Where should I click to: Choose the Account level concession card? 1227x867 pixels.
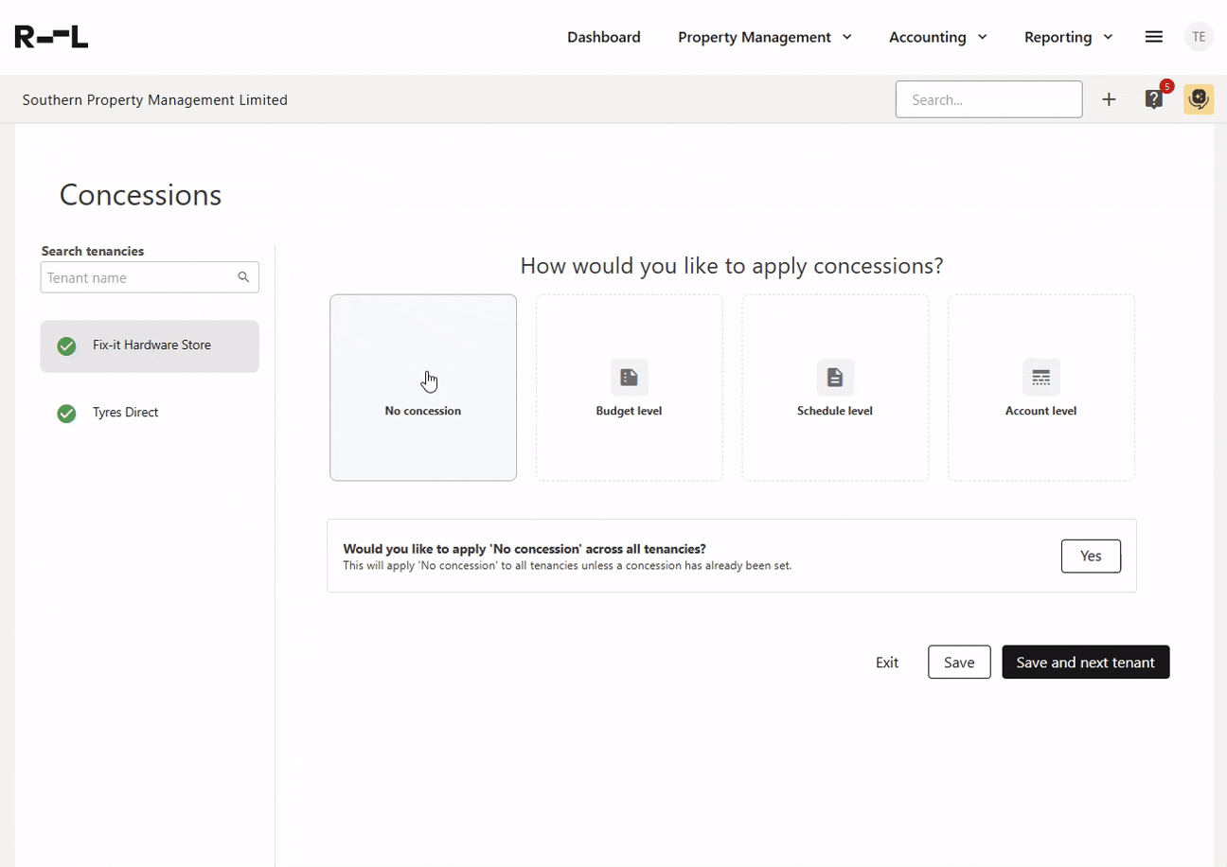click(1040, 387)
